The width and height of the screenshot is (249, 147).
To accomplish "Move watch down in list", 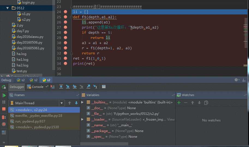I will [199, 103].
